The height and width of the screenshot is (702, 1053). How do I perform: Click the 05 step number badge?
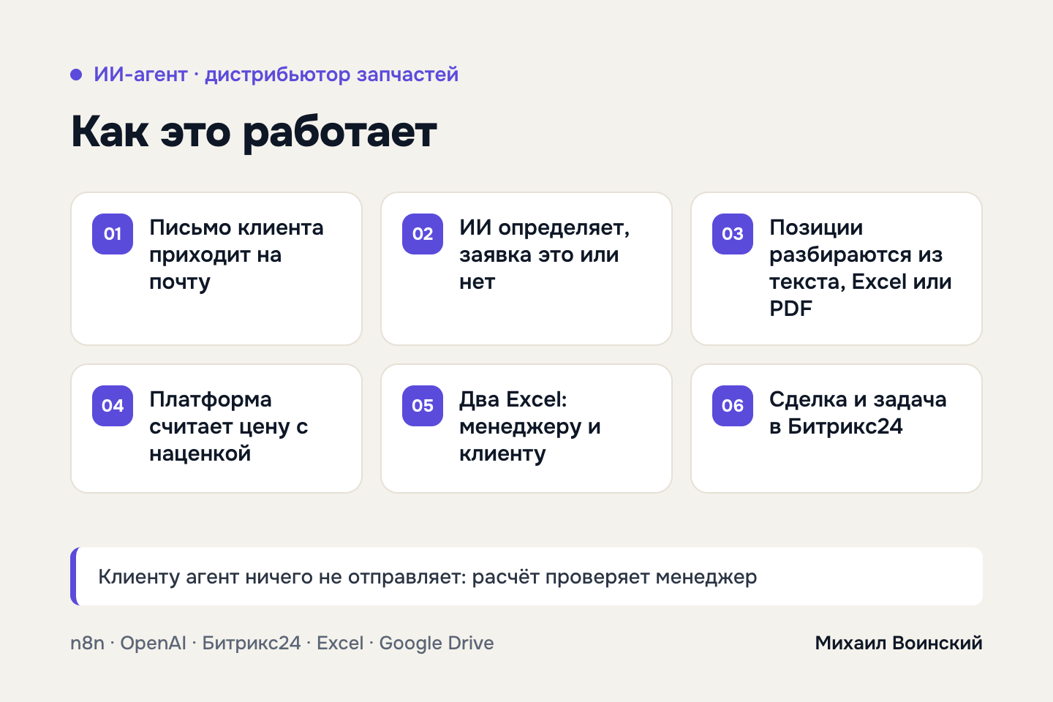click(423, 406)
